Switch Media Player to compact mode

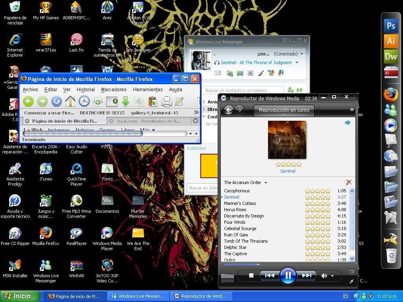351,281
